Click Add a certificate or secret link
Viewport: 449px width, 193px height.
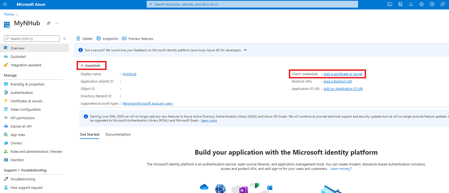[x=343, y=74]
